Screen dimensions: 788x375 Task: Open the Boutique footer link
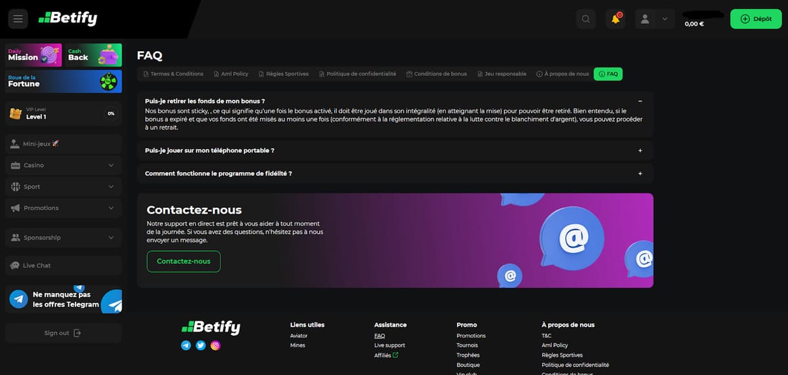pos(468,365)
